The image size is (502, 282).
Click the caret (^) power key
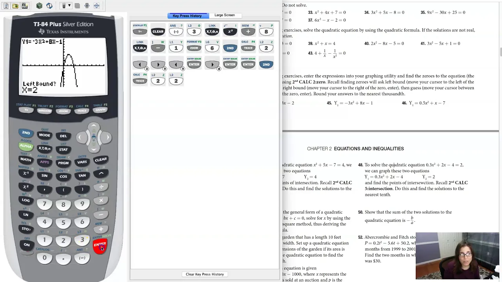[101, 173]
